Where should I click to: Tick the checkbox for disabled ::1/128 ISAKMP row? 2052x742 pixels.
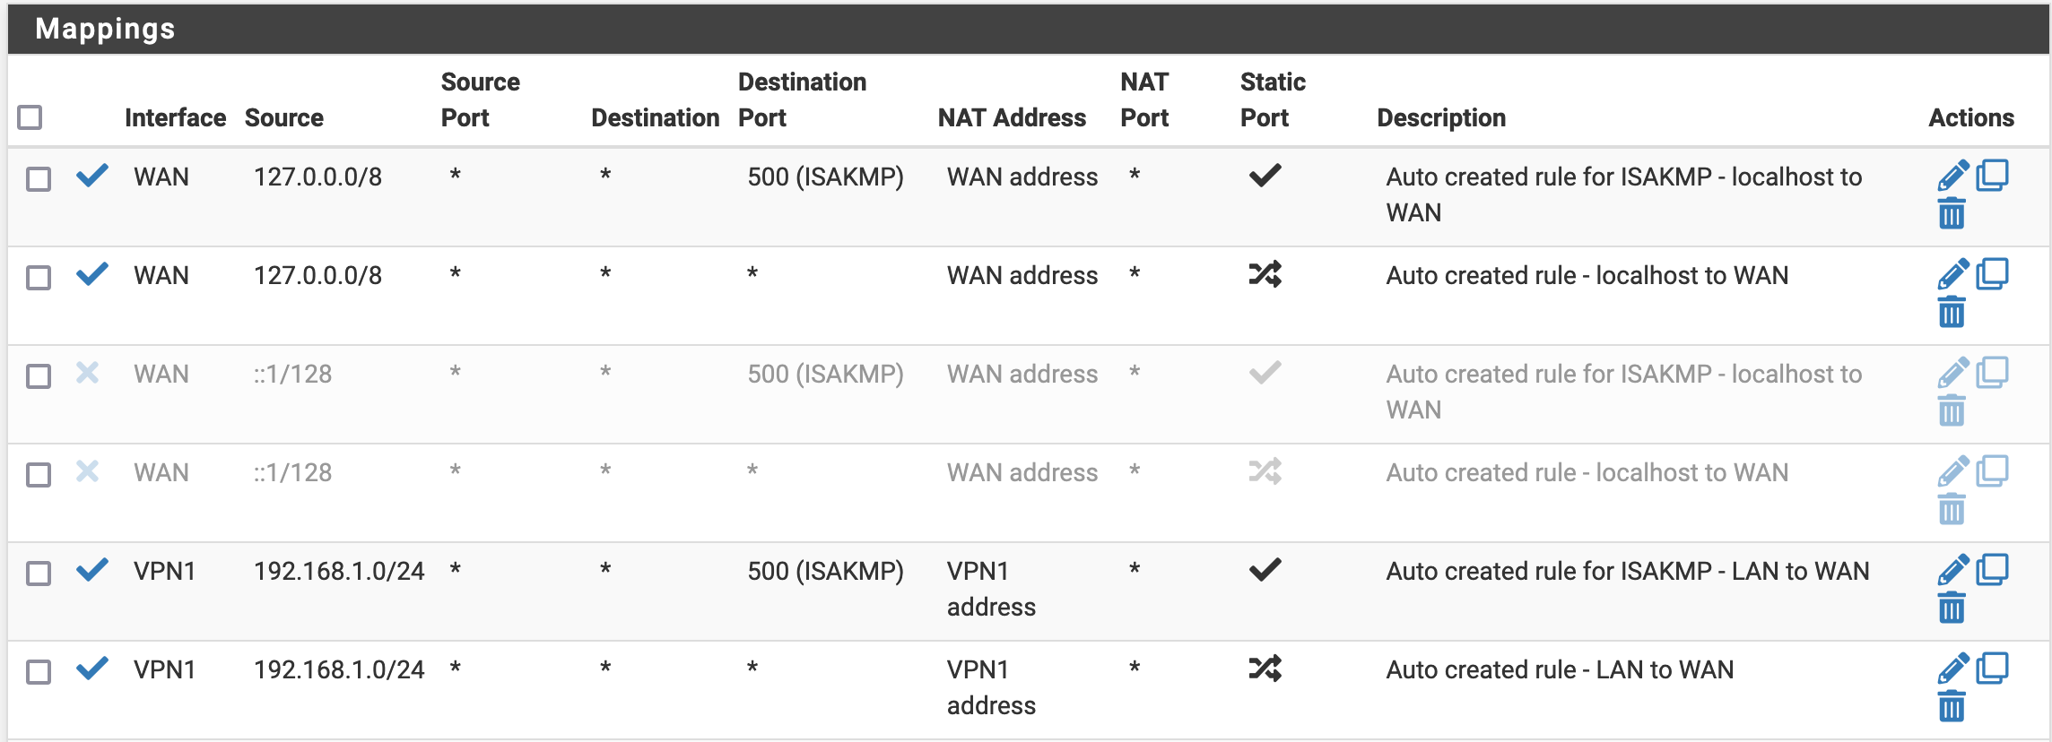[39, 376]
